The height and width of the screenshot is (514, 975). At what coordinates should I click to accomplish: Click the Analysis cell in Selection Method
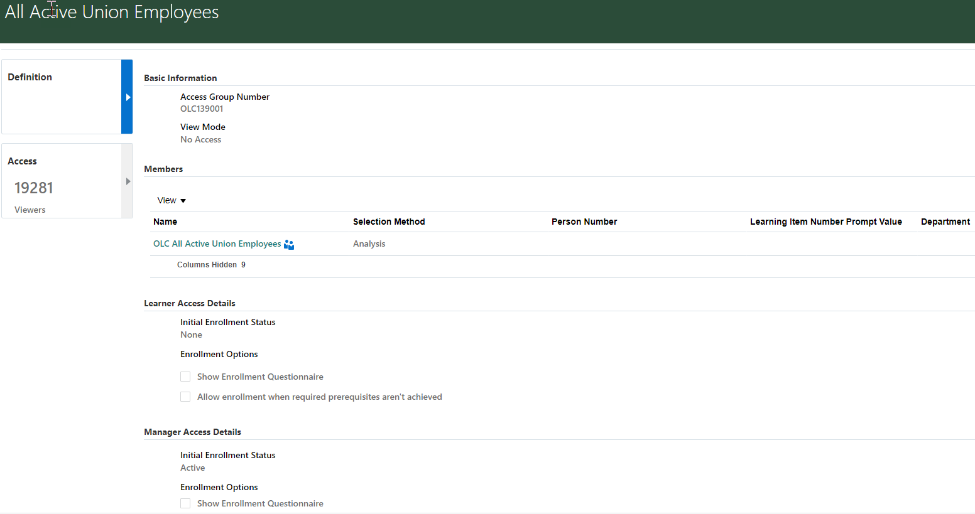(x=369, y=244)
